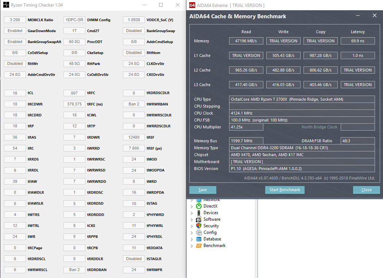Click the L1 Cache Copy 987.28 GB/s field
The width and height of the screenshot is (383, 278).
click(x=321, y=55)
